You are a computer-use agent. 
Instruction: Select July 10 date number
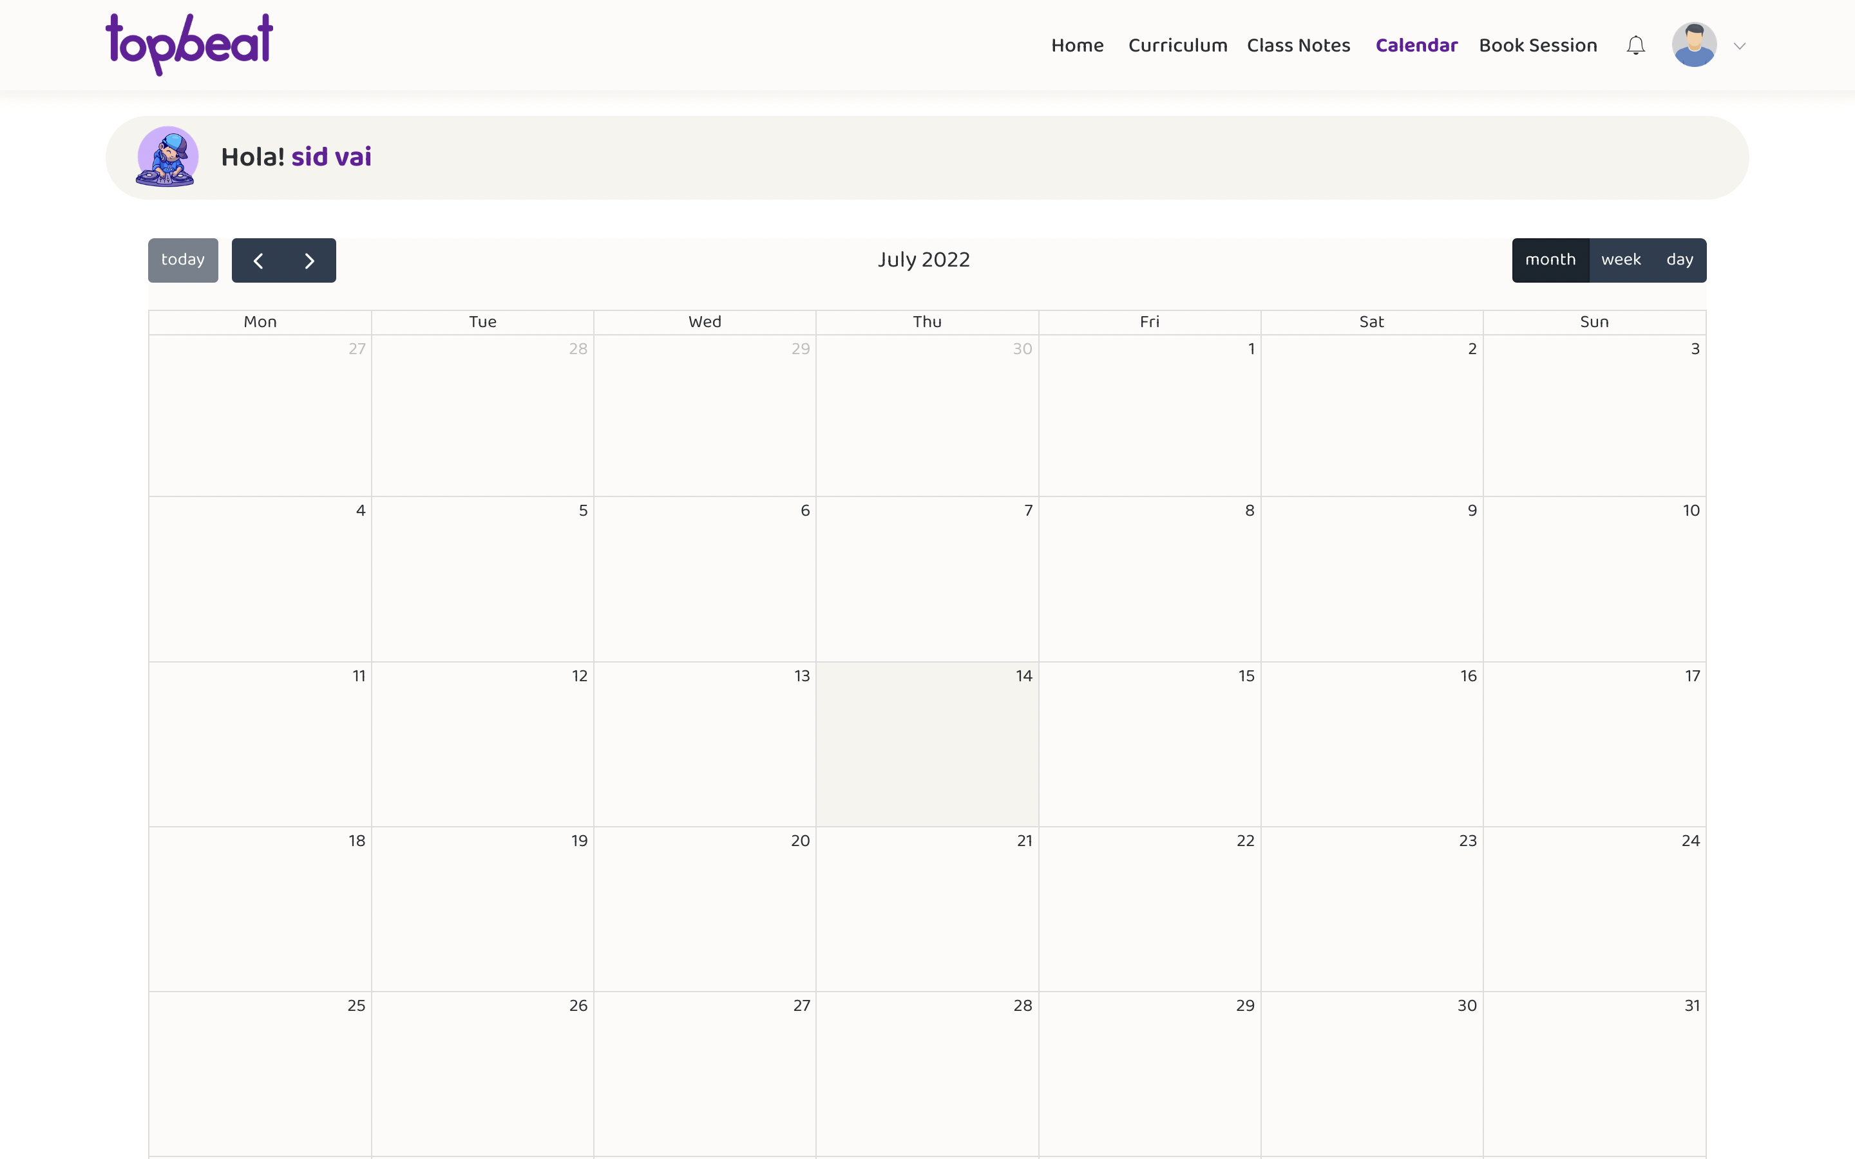click(x=1692, y=511)
